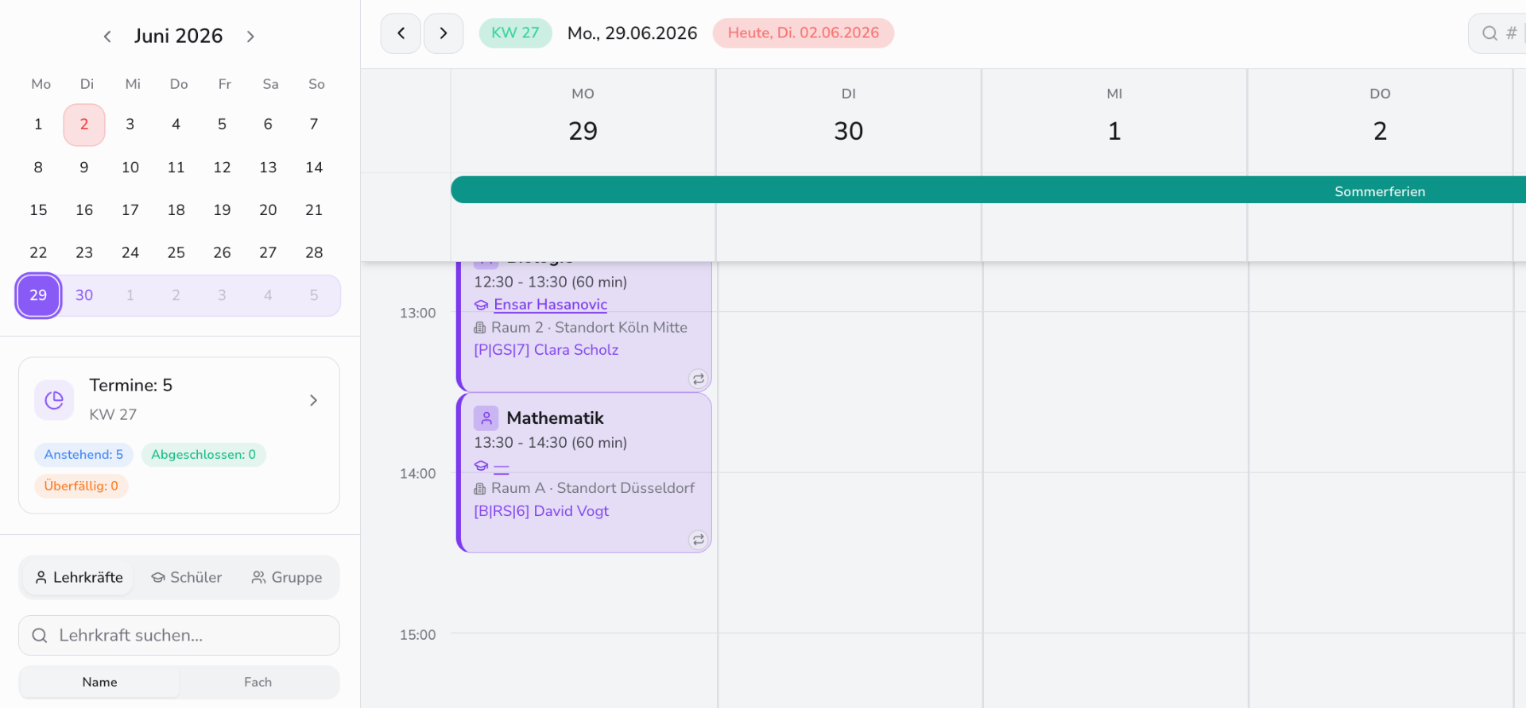Jump to Heute, Di. 02.06.2026
This screenshot has width=1526, height=708.
click(803, 33)
